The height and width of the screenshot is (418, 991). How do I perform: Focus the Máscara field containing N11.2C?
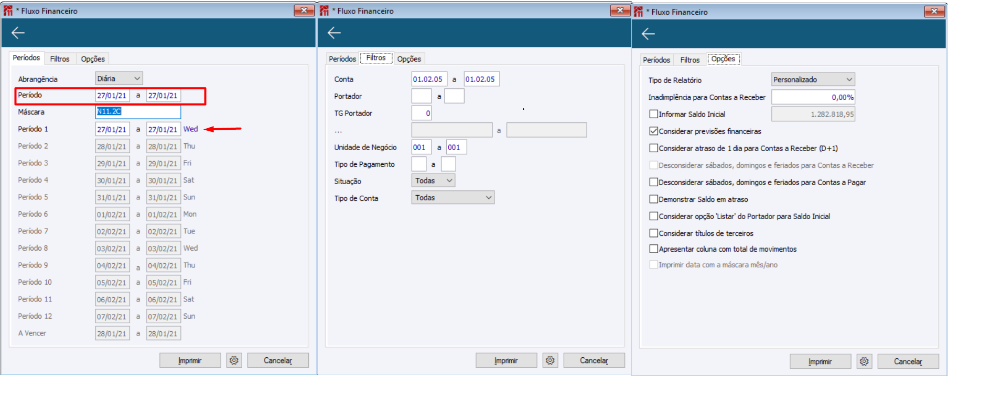point(138,111)
